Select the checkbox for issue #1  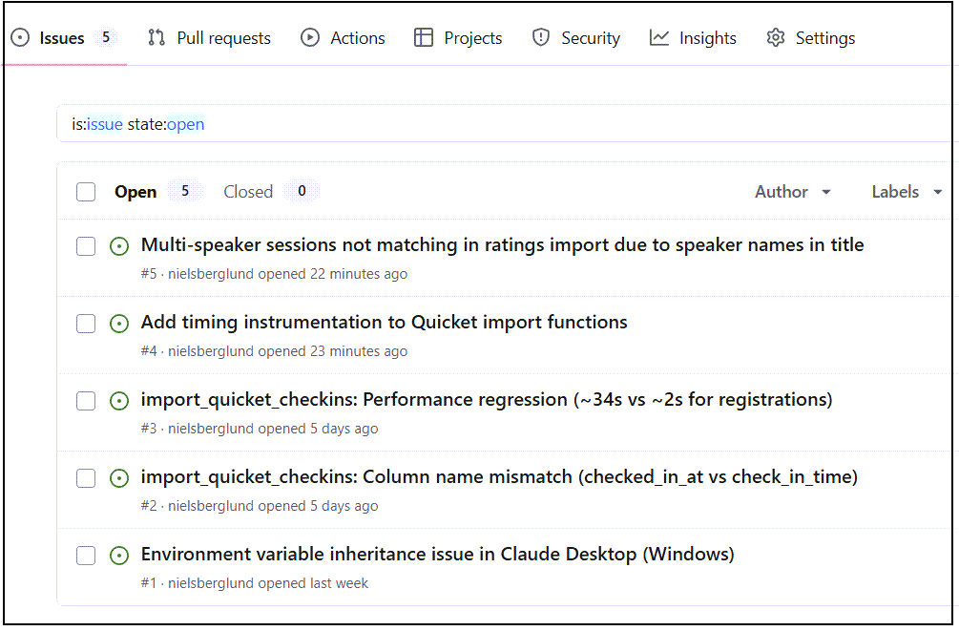86,556
